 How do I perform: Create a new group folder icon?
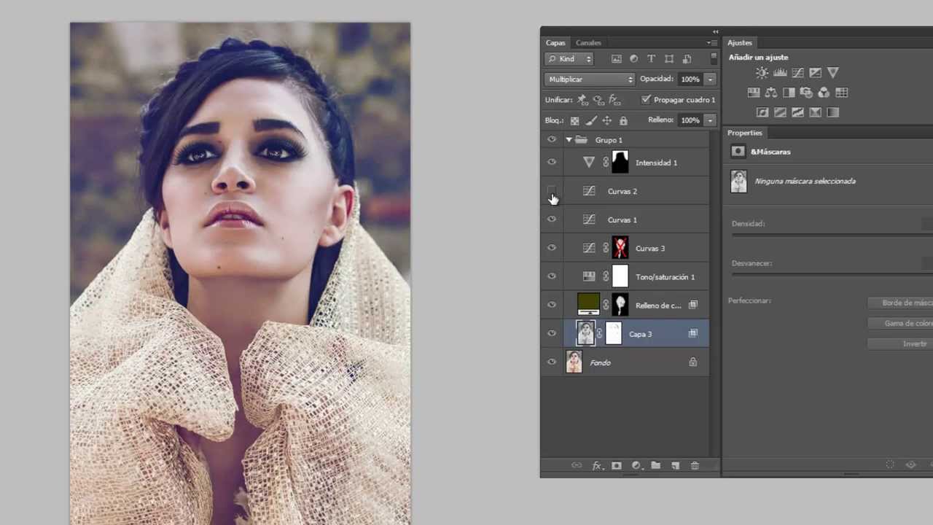[x=655, y=465]
